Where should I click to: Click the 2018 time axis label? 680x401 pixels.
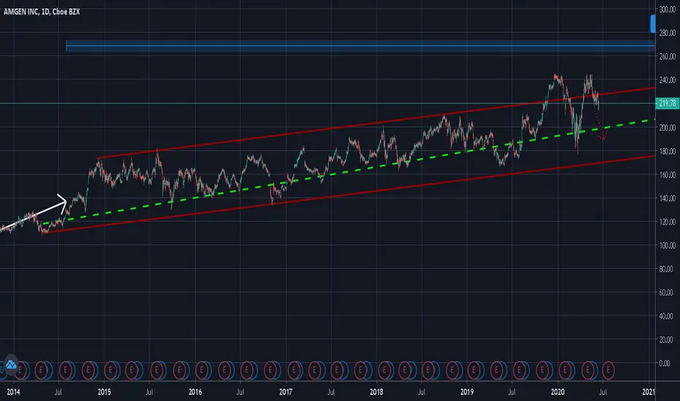pos(376,392)
